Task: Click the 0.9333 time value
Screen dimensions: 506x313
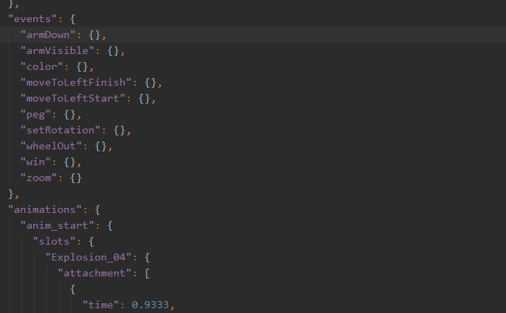Action: (150, 305)
